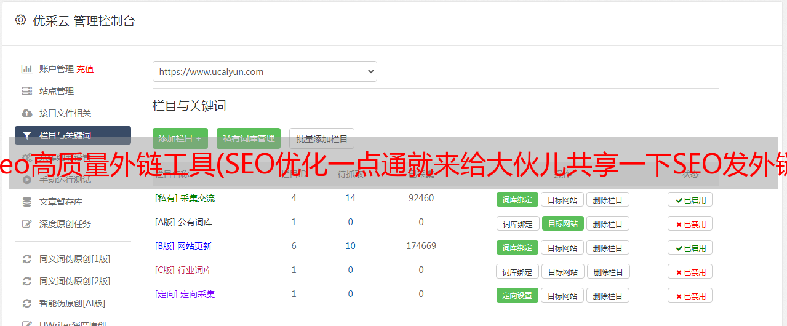
Task: Click 目标网站 in the 网站更新 row
Action: click(x=562, y=247)
